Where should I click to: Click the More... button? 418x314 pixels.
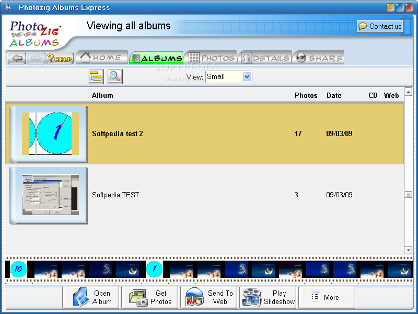[327, 297]
